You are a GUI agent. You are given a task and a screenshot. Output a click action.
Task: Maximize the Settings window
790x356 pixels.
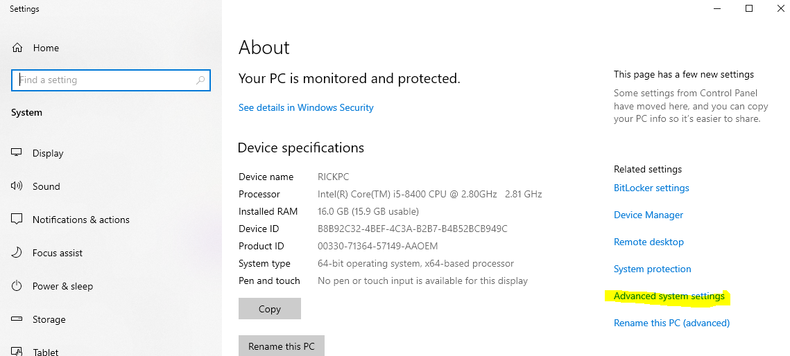point(749,8)
